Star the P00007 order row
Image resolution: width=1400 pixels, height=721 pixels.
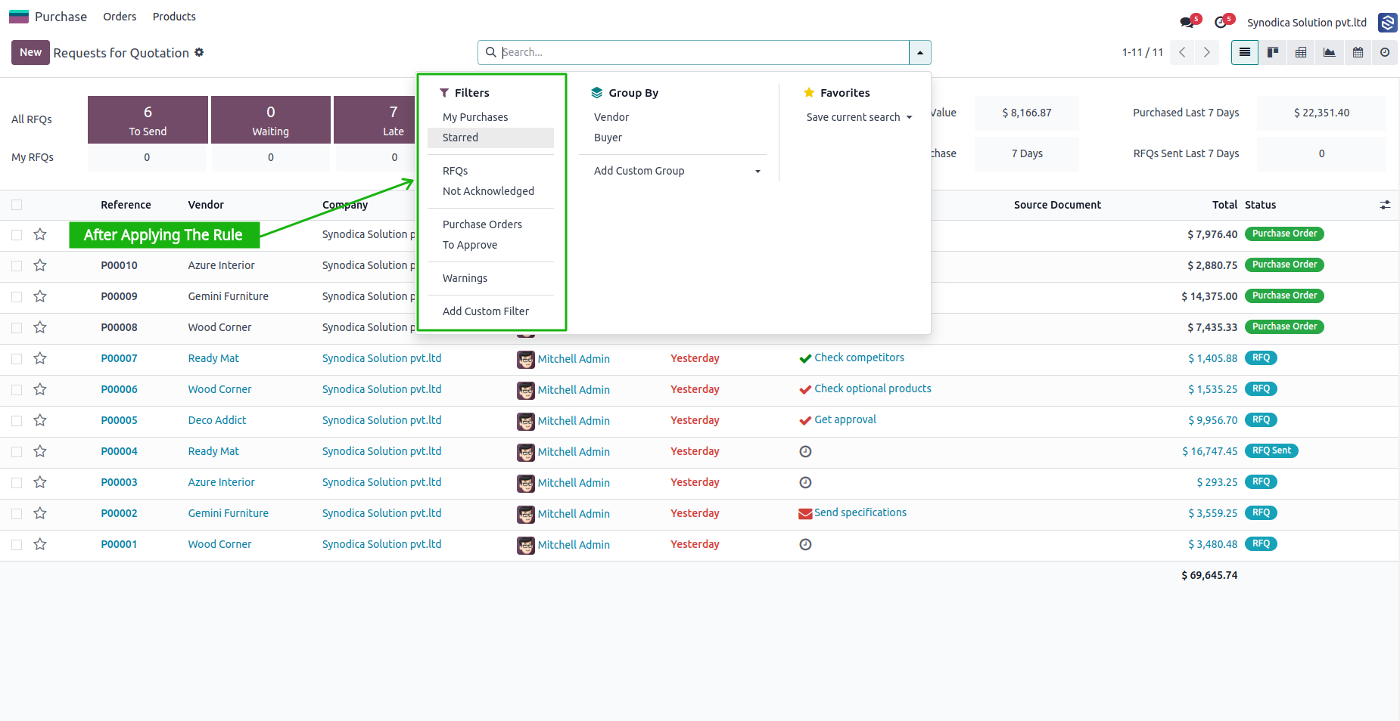pos(40,358)
